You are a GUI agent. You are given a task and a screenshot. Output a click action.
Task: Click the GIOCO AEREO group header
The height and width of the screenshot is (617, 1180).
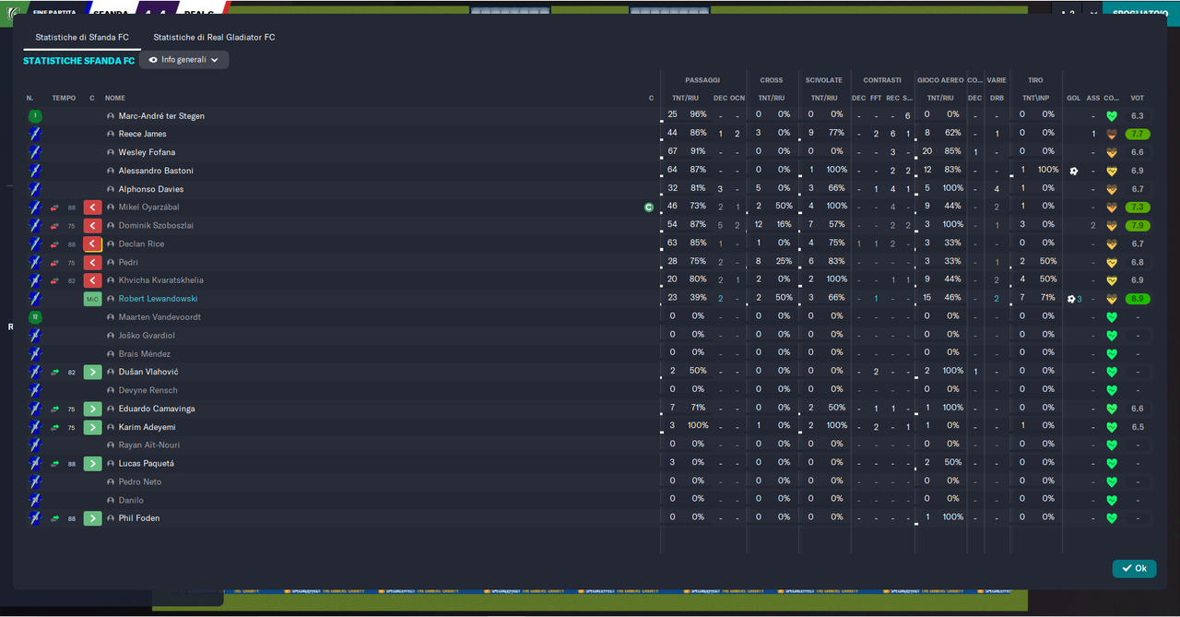[940, 80]
